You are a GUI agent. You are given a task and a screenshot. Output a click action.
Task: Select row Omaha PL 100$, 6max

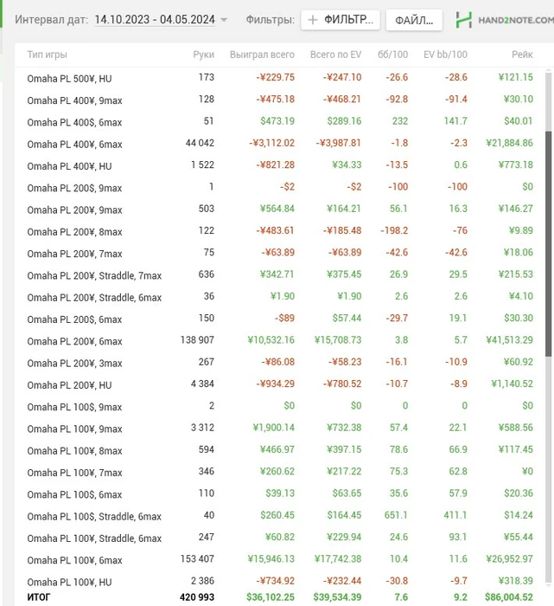point(280,494)
